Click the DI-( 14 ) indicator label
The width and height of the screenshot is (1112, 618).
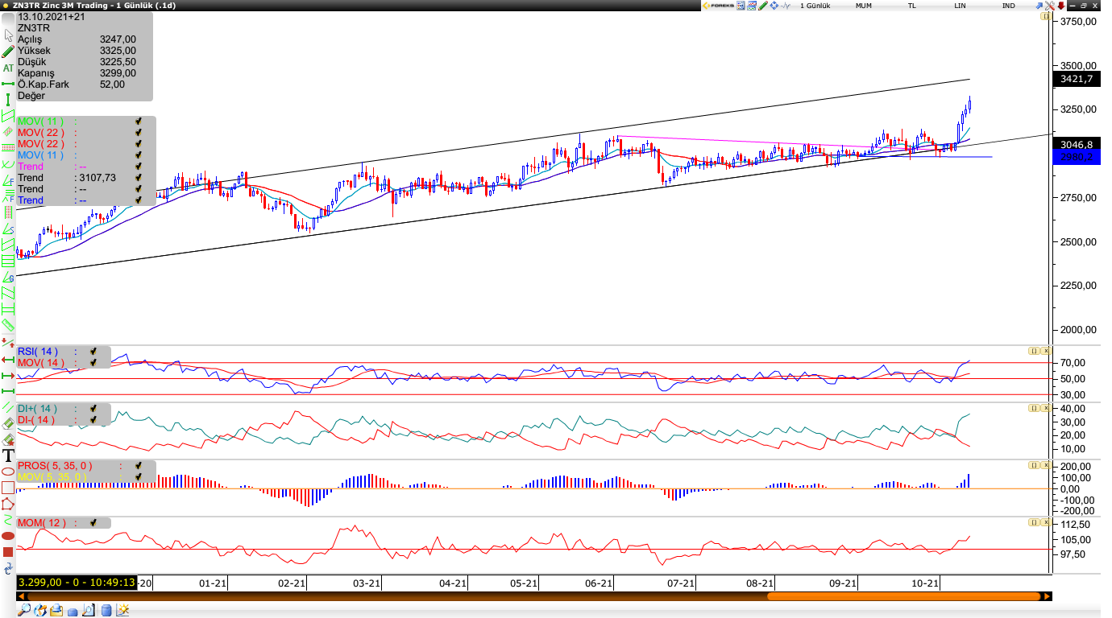click(x=36, y=420)
